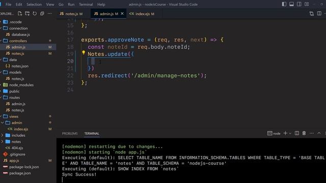This screenshot has width=326, height=183.
Task: Expand the notes folder under views
Action: pyautogui.click(x=16, y=142)
